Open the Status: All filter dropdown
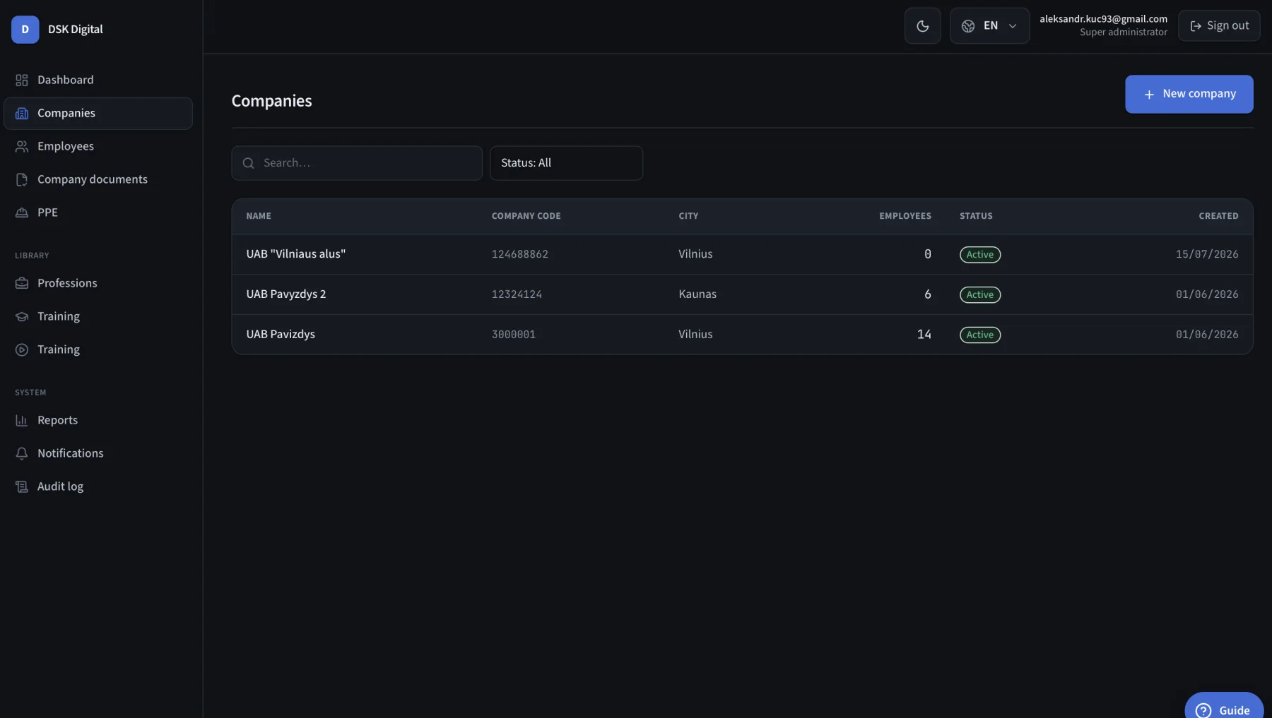This screenshot has width=1272, height=718. click(566, 163)
